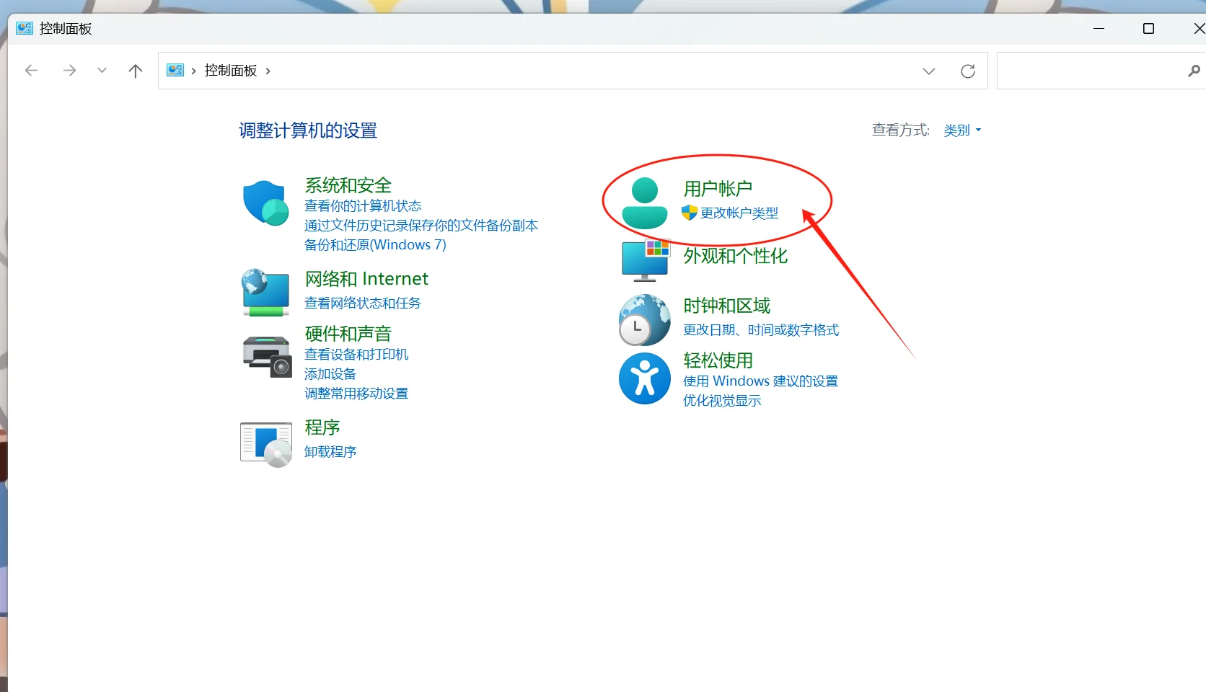Image resolution: width=1206 pixels, height=692 pixels.
Task: Open 调整常用移动设置 link
Action: click(x=356, y=394)
